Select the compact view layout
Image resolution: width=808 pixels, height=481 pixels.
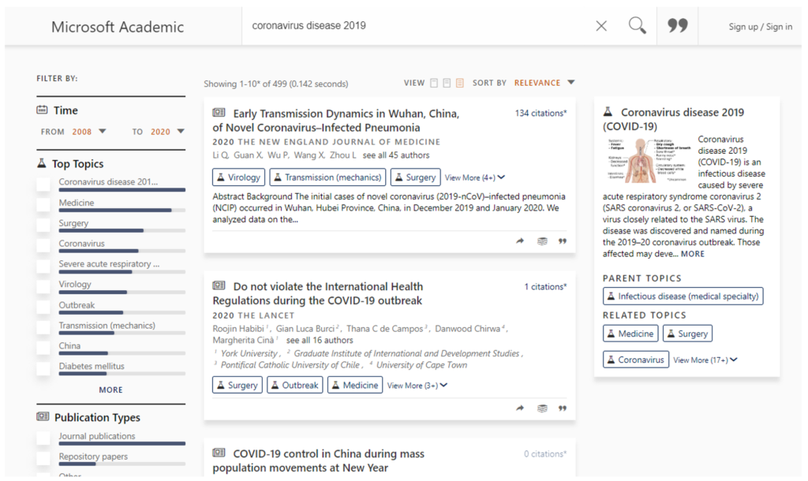click(432, 82)
